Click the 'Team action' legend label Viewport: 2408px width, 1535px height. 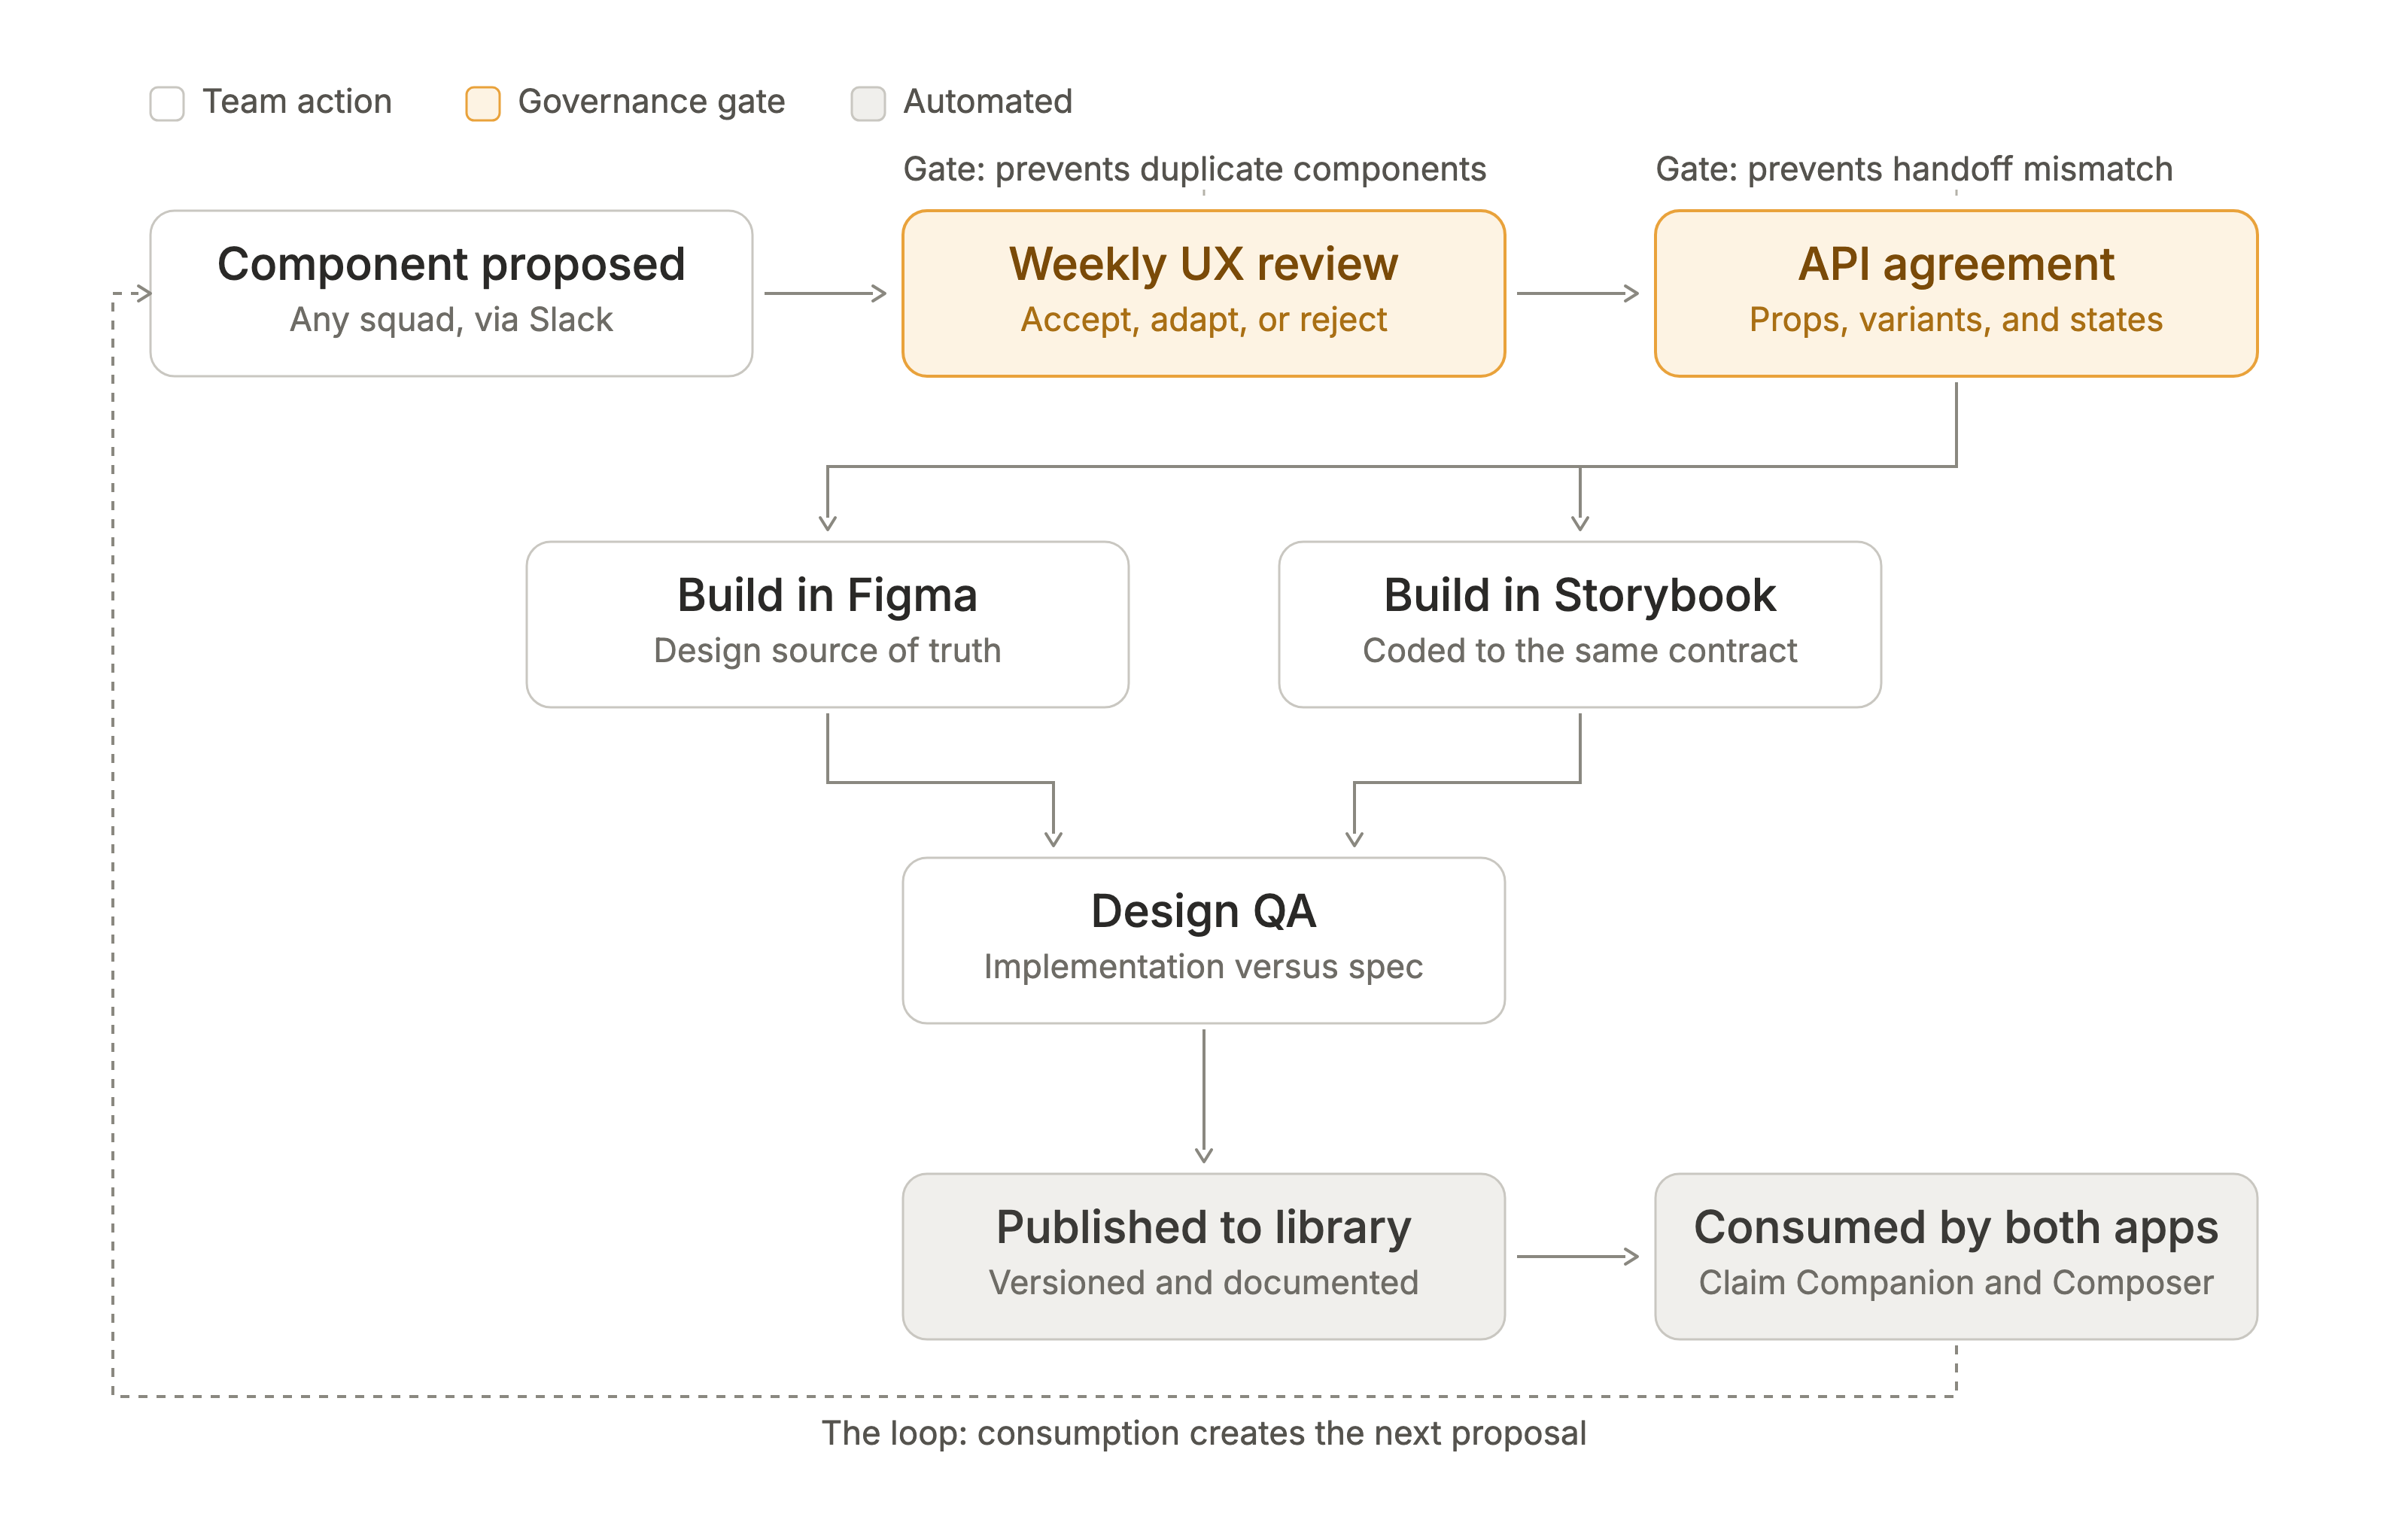pos(297,102)
